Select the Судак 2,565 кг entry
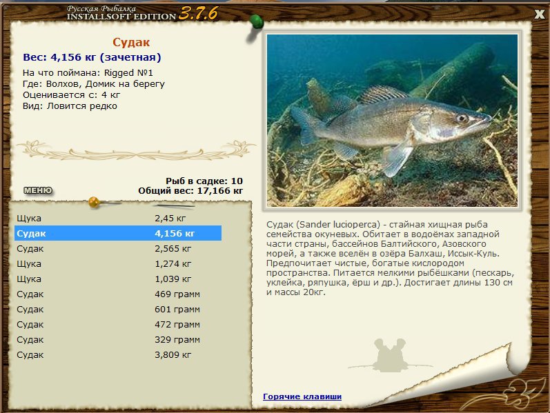550x413 pixels. (x=118, y=249)
